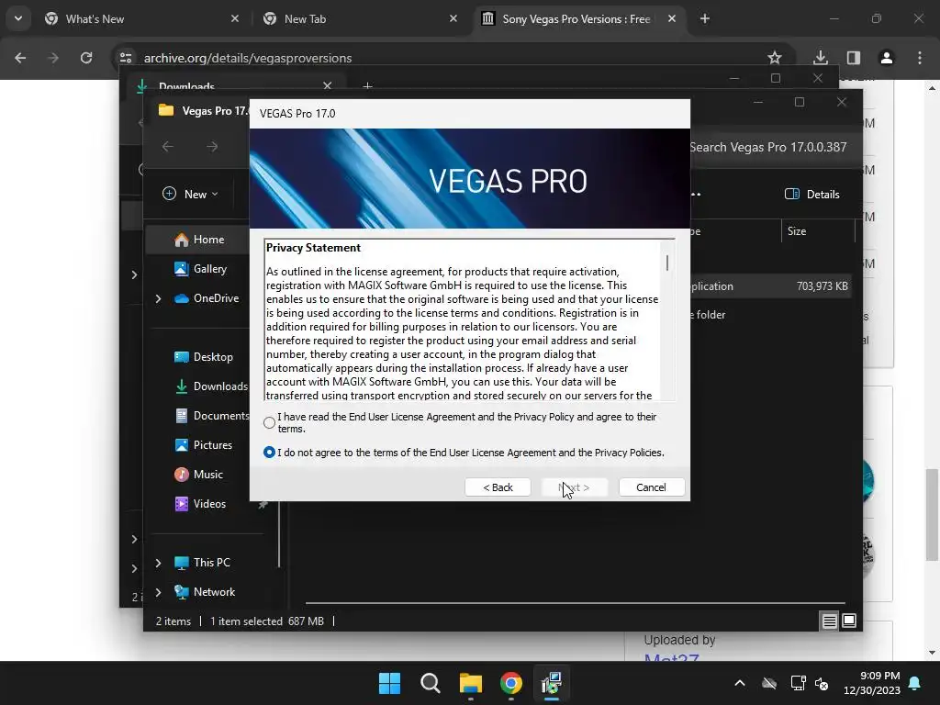
Task: Reload the archive.org page
Action: click(x=86, y=58)
